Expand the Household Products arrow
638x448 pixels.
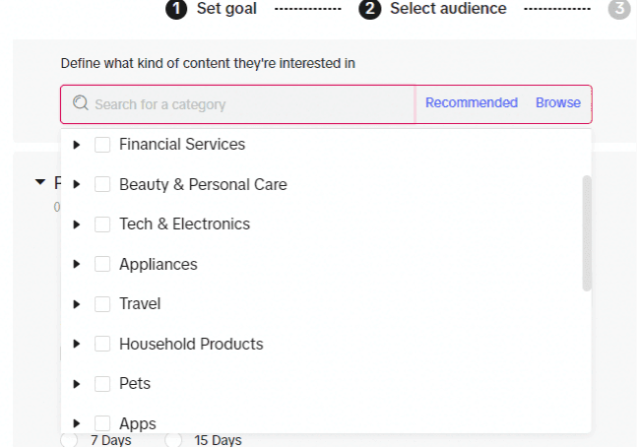pos(77,344)
